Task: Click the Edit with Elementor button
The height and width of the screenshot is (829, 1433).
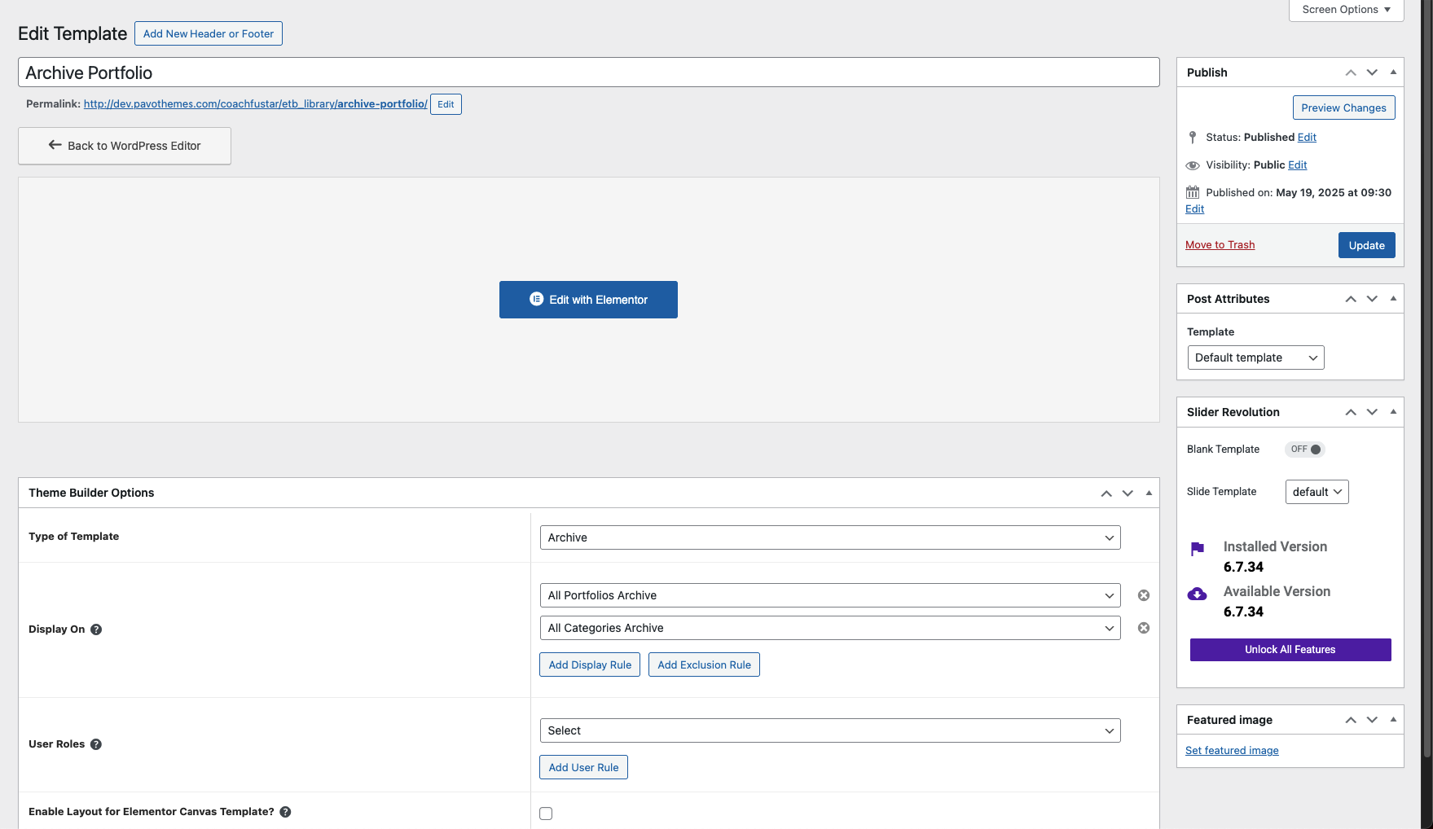Action: pyautogui.click(x=588, y=300)
